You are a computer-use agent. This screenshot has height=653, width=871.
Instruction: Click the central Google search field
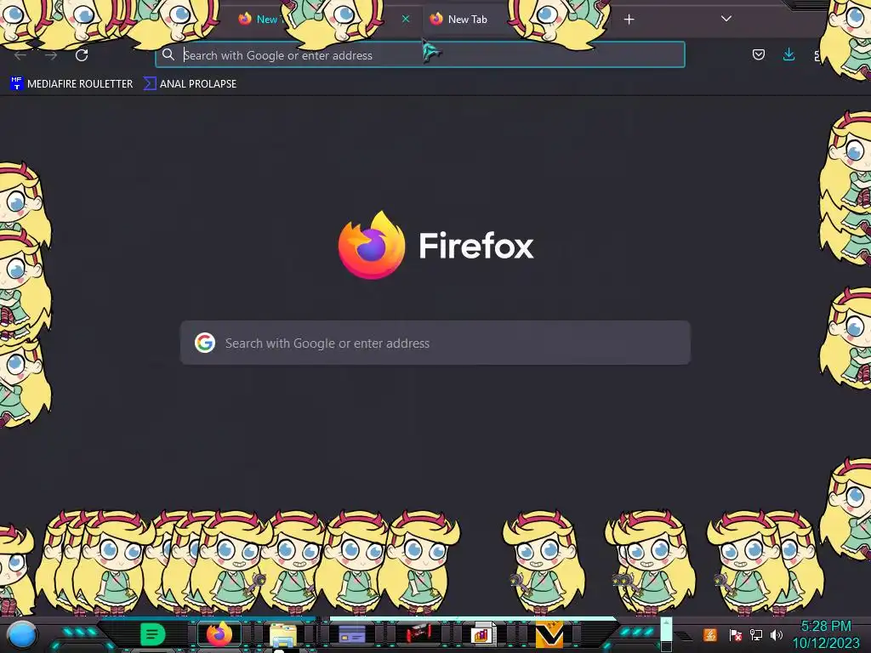(x=435, y=343)
